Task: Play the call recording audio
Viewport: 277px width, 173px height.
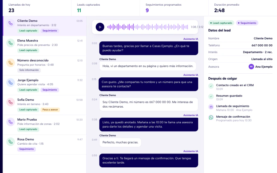Action: click(100, 27)
